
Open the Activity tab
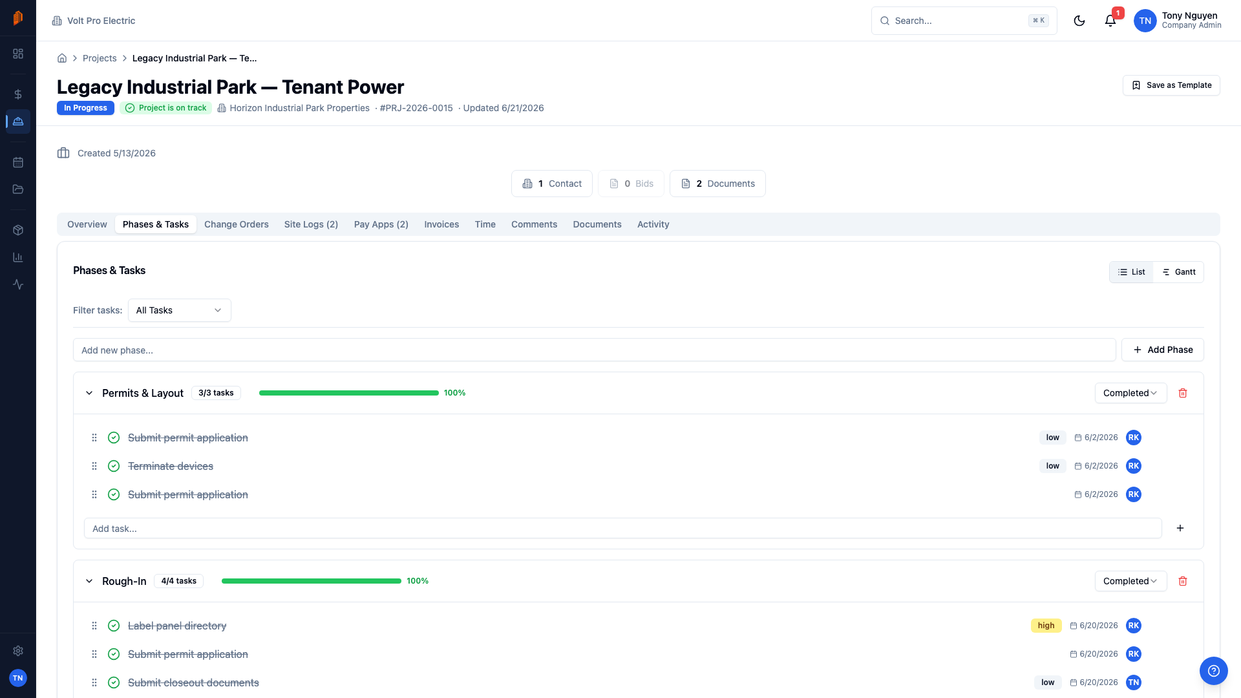[x=653, y=224]
